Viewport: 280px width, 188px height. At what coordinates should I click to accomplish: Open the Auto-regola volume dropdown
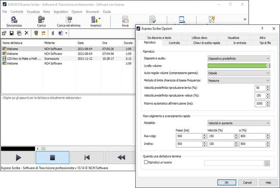239,73
